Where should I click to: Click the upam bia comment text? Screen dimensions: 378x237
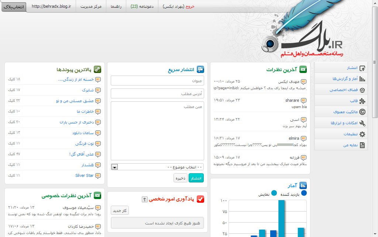tap(299, 107)
